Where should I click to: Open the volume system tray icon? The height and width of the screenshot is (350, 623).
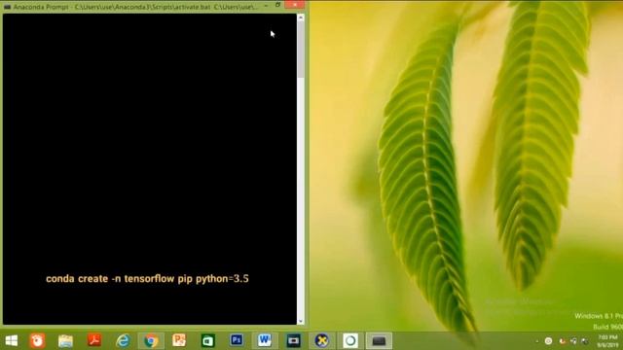pyautogui.click(x=584, y=341)
